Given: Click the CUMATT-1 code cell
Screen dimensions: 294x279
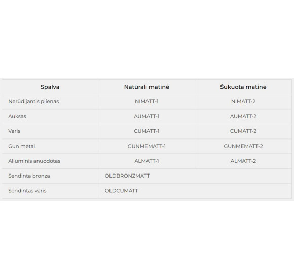Looking at the screenshot, I should [146, 131].
